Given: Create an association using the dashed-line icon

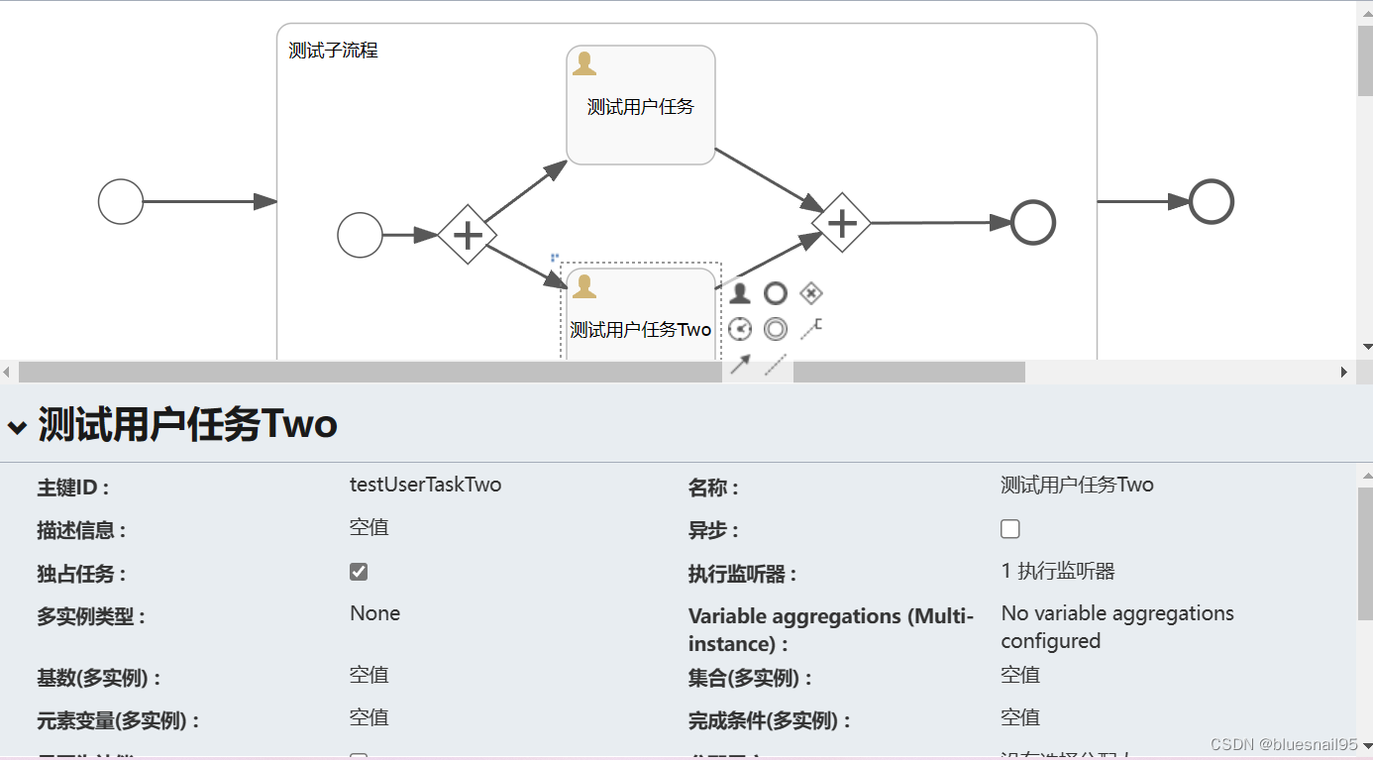Looking at the screenshot, I should [775, 364].
